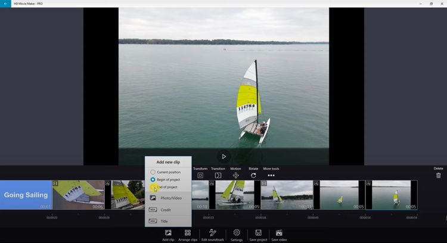This screenshot has width=447, height=243.
Task: Click Add clip in the bottom toolbar
Action: click(x=168, y=235)
